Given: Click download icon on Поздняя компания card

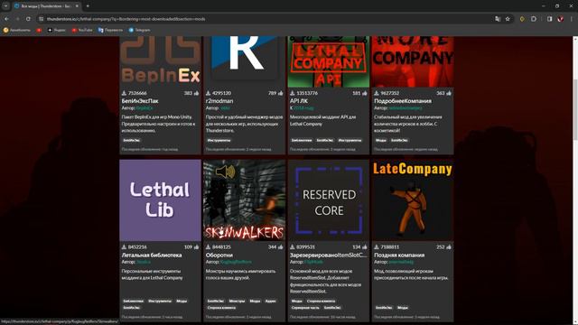Looking at the screenshot, I should 377,246.
